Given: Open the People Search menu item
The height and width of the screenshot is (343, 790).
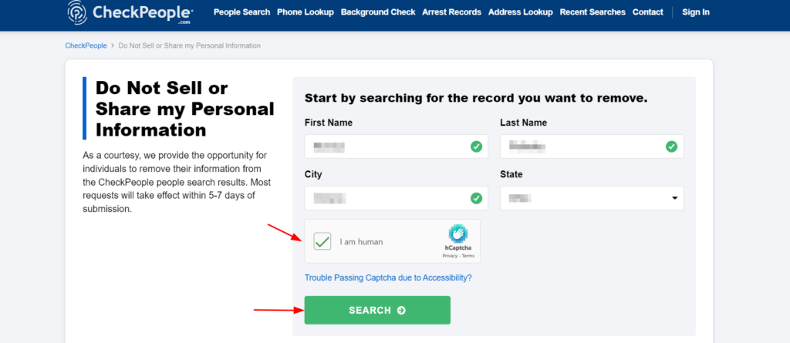Looking at the screenshot, I should coord(241,12).
